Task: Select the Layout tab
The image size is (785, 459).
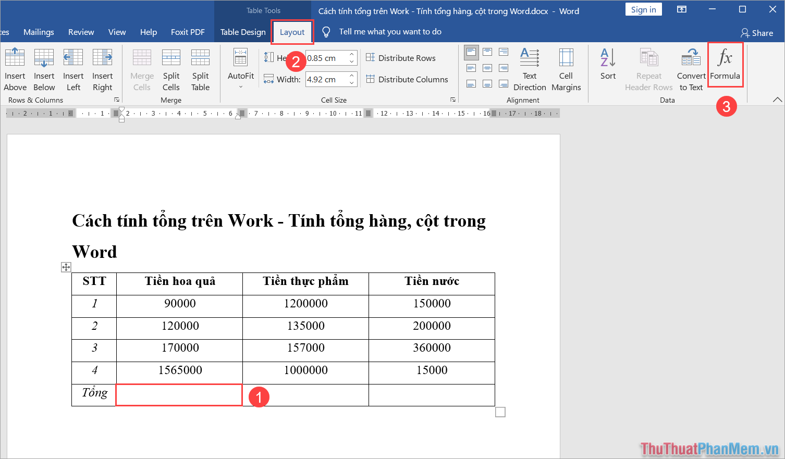Action: tap(292, 32)
